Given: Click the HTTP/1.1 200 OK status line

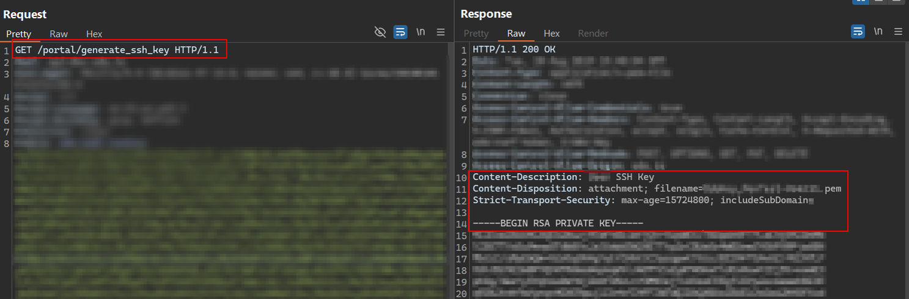Looking at the screenshot, I should tap(514, 49).
